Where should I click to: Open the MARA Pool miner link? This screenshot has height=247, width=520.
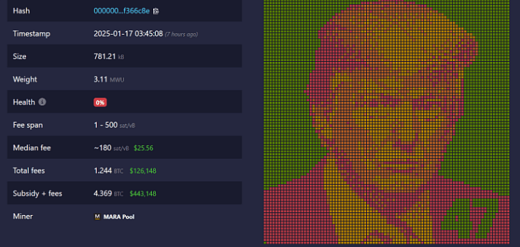[x=118, y=217]
